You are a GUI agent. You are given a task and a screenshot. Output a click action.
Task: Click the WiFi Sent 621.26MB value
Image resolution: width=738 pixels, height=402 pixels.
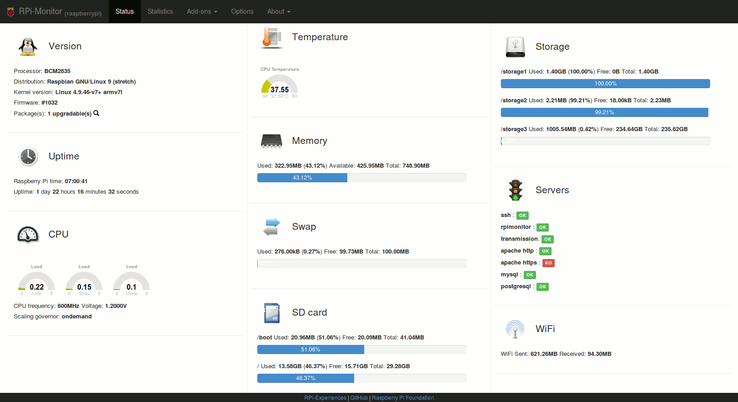pyautogui.click(x=544, y=354)
